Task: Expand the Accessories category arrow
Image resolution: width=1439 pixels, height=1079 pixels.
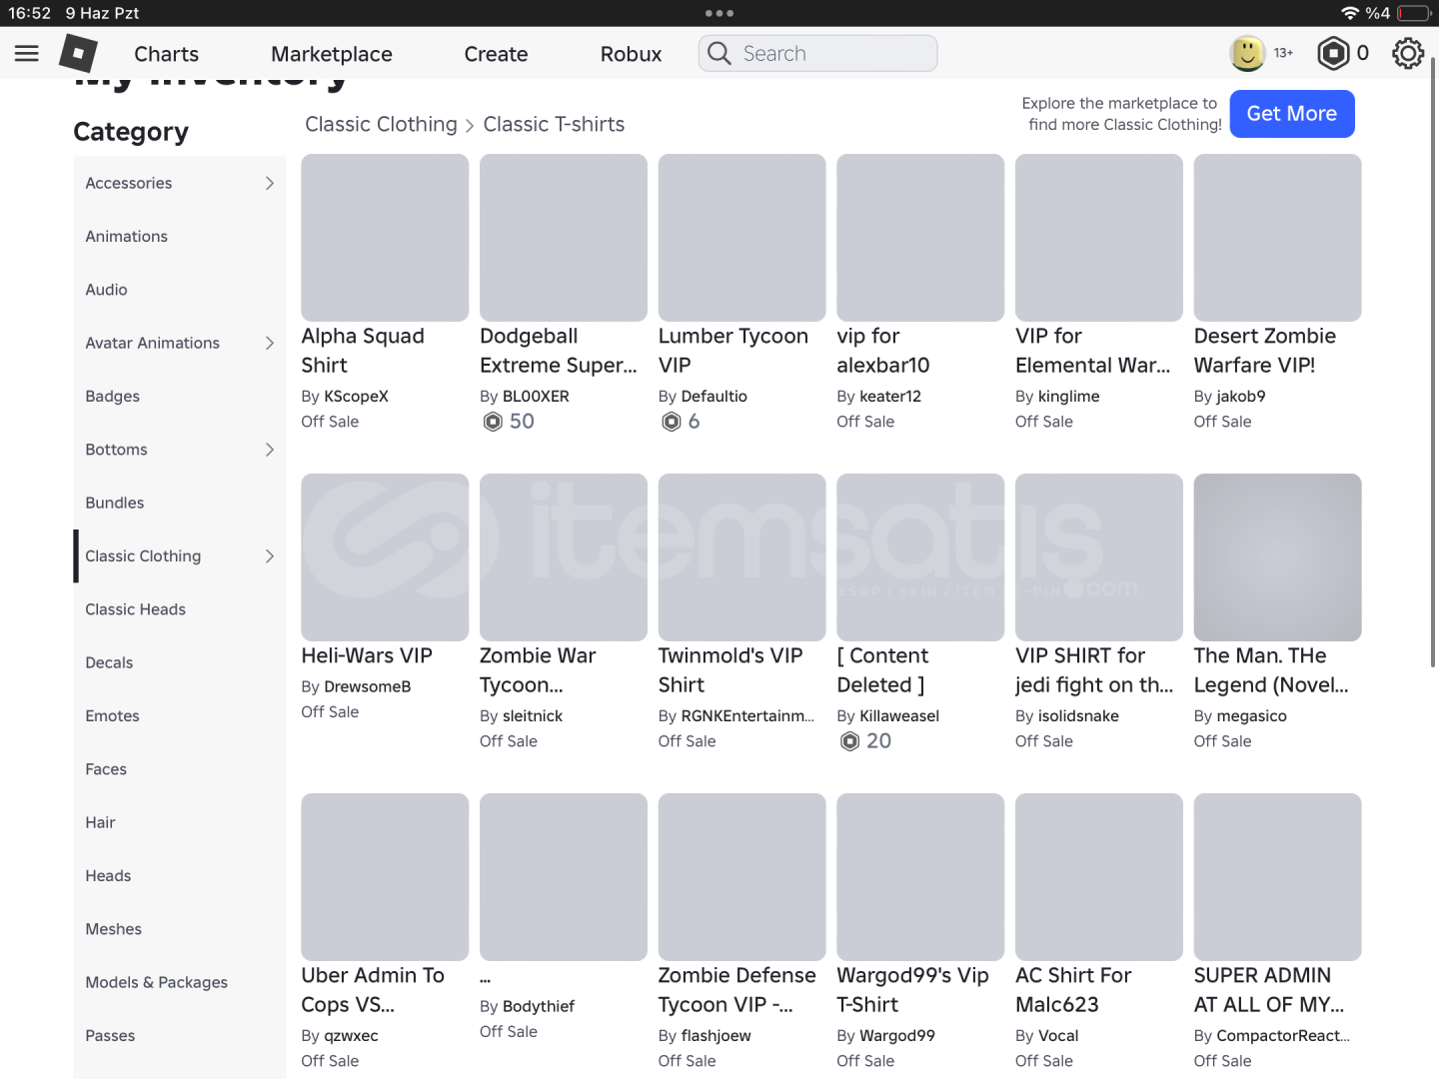Action: point(269,183)
